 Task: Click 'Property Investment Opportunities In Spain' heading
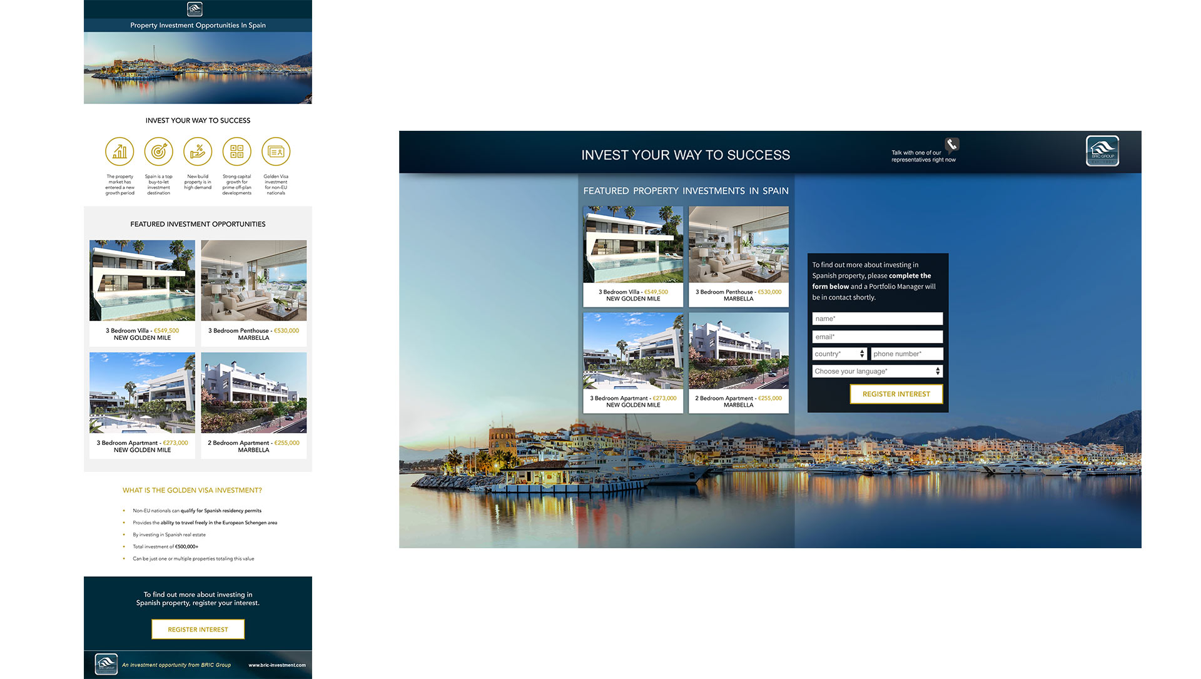198,26
